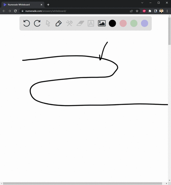Maximize the Chrome browser window
The height and width of the screenshot is (185, 171).
pos(159,2)
